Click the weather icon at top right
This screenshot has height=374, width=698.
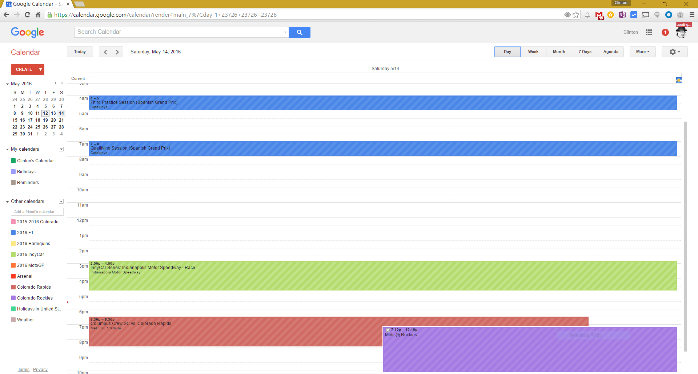pyautogui.click(x=678, y=80)
